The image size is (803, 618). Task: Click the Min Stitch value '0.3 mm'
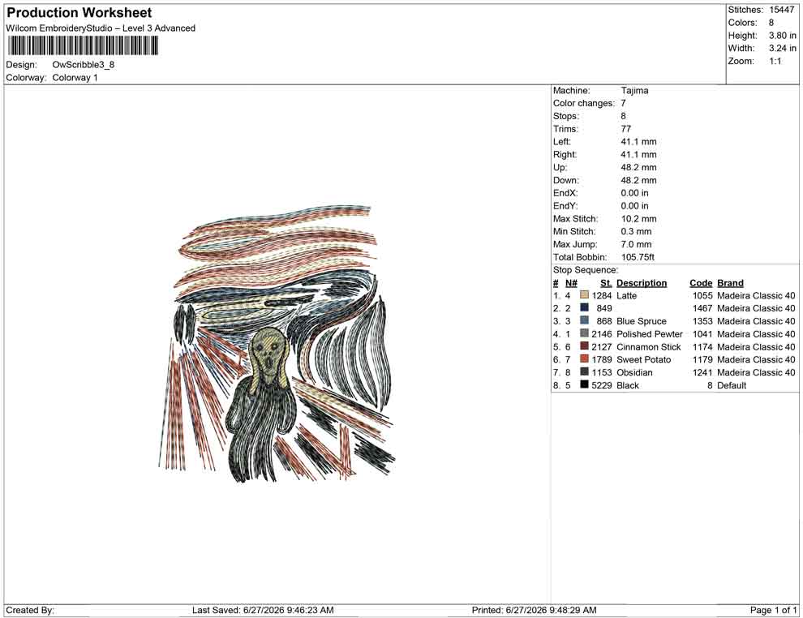636,231
